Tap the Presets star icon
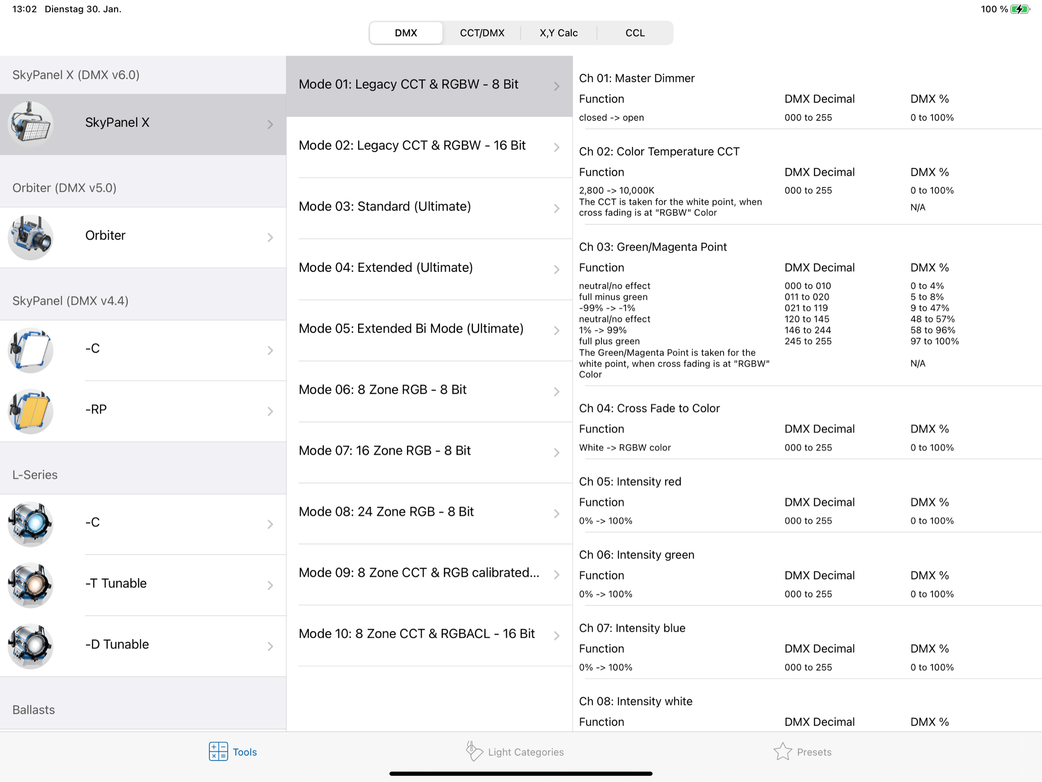This screenshot has height=782, width=1042. point(782,751)
